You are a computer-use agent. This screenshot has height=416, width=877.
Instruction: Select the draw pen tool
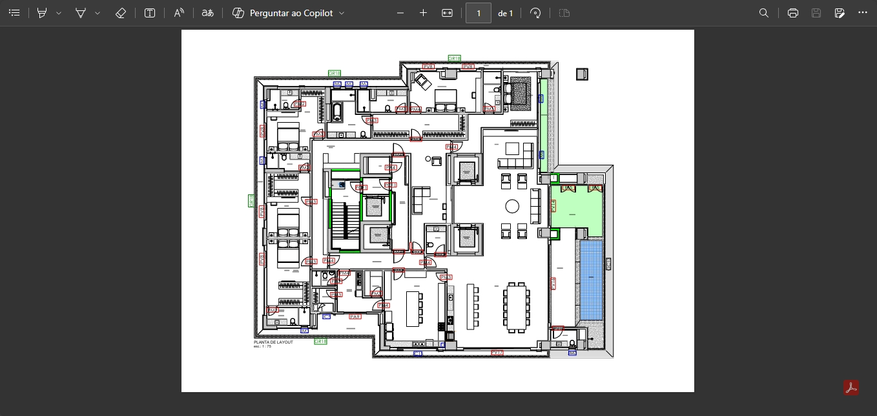point(81,13)
